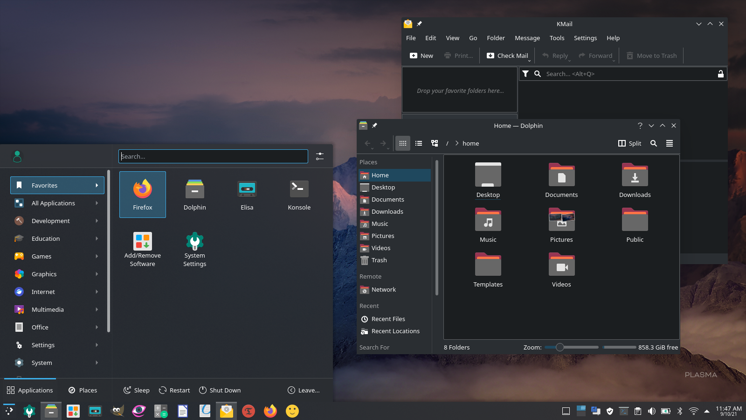Expand the Check Mail dropdown arrow
Screen dimensions: 746x420
[530, 60]
